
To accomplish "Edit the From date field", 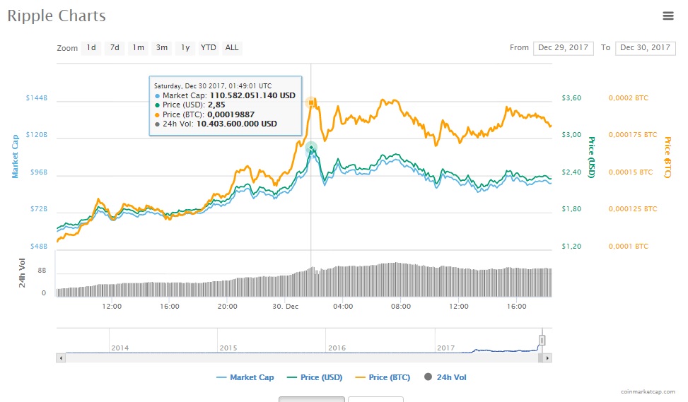I will click(563, 48).
